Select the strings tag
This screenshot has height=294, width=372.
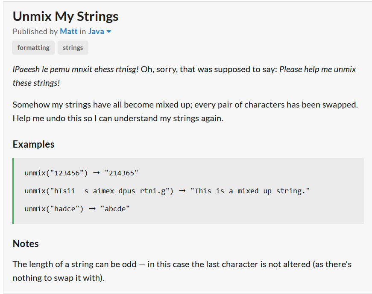pos(73,48)
